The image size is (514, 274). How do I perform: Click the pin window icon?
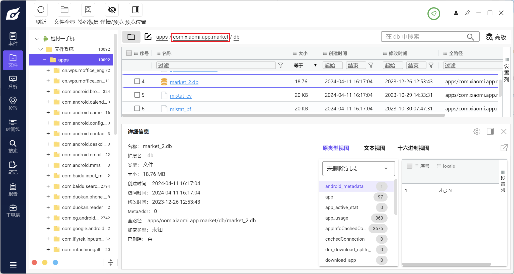467,13
